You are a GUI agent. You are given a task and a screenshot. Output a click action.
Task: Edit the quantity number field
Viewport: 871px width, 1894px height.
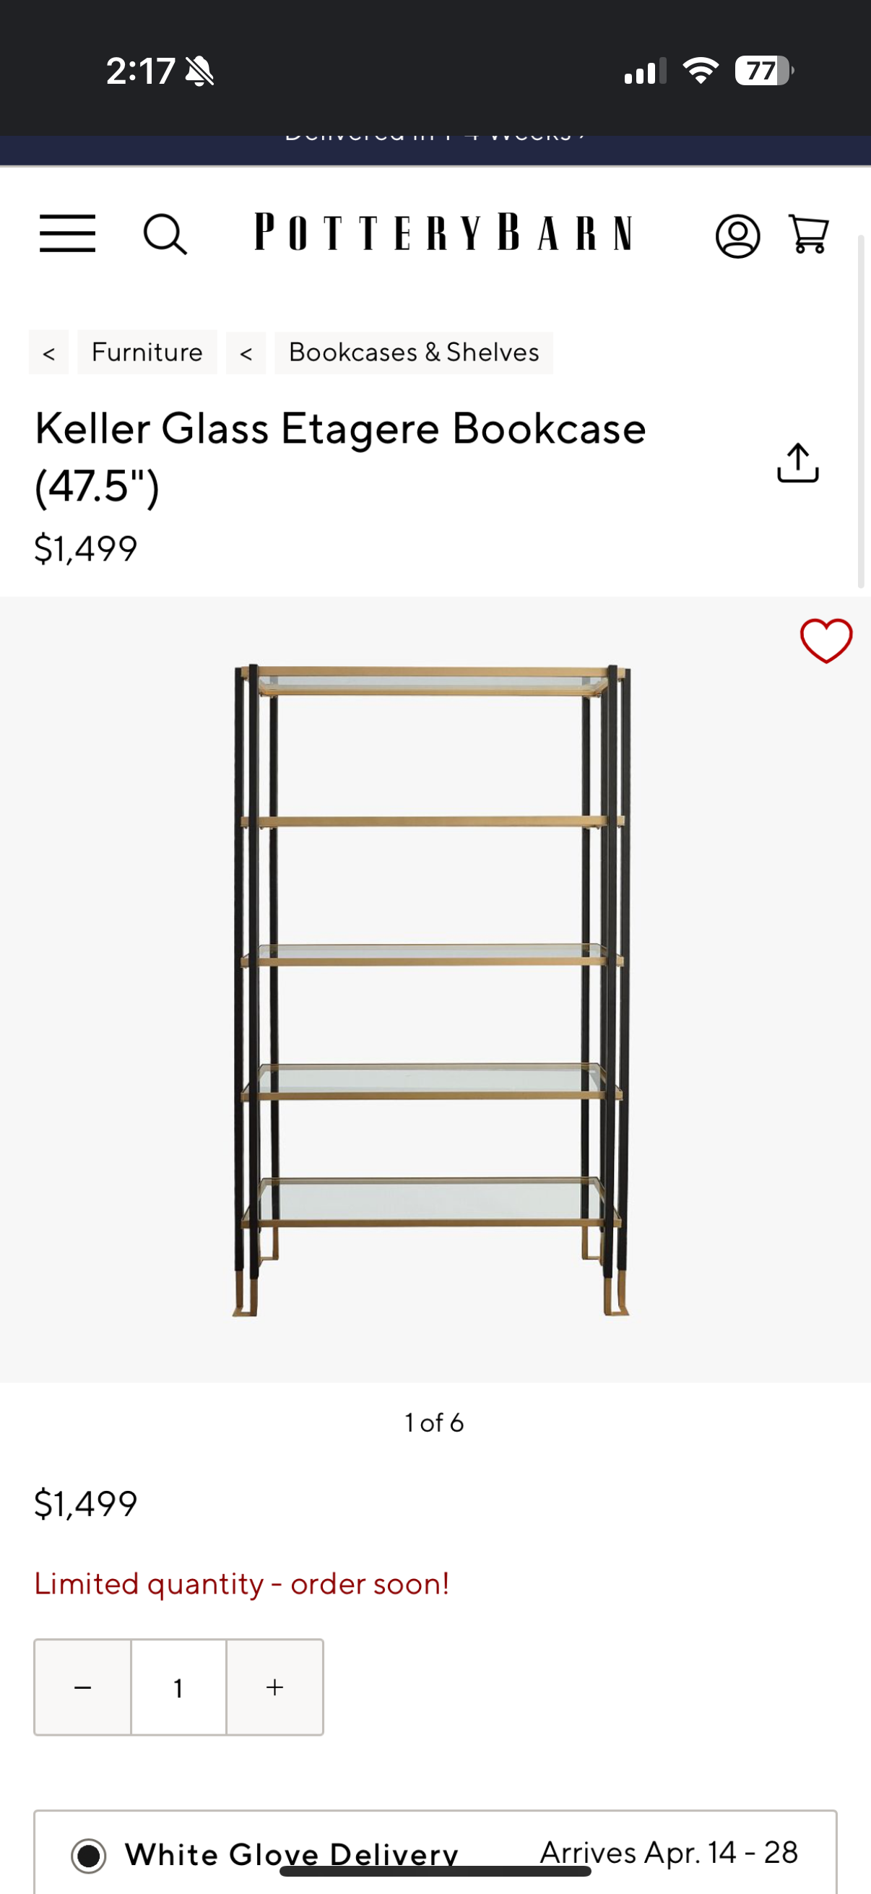(x=178, y=1687)
